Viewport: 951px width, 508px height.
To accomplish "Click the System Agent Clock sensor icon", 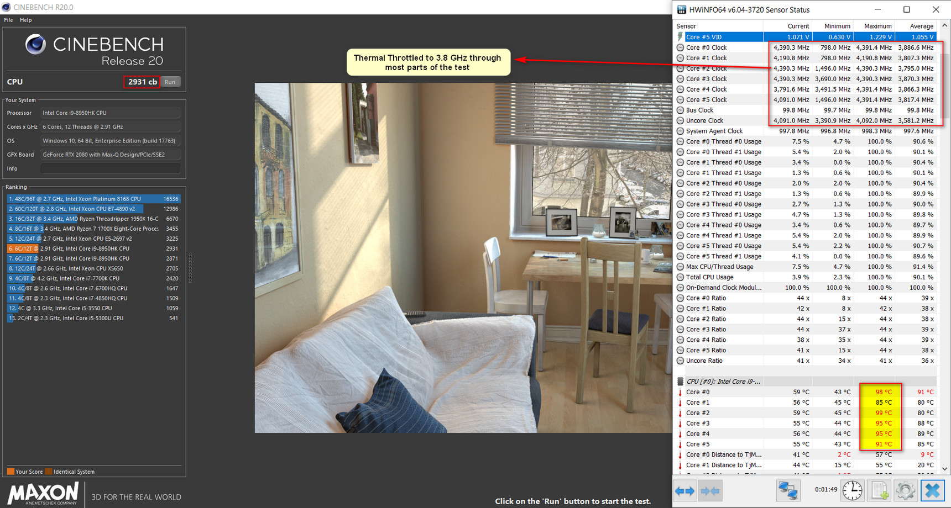I will pyautogui.click(x=680, y=131).
